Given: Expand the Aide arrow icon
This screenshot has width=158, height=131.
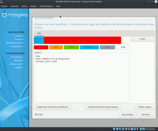Looking at the screenshot, I should click(x=36, y=115).
